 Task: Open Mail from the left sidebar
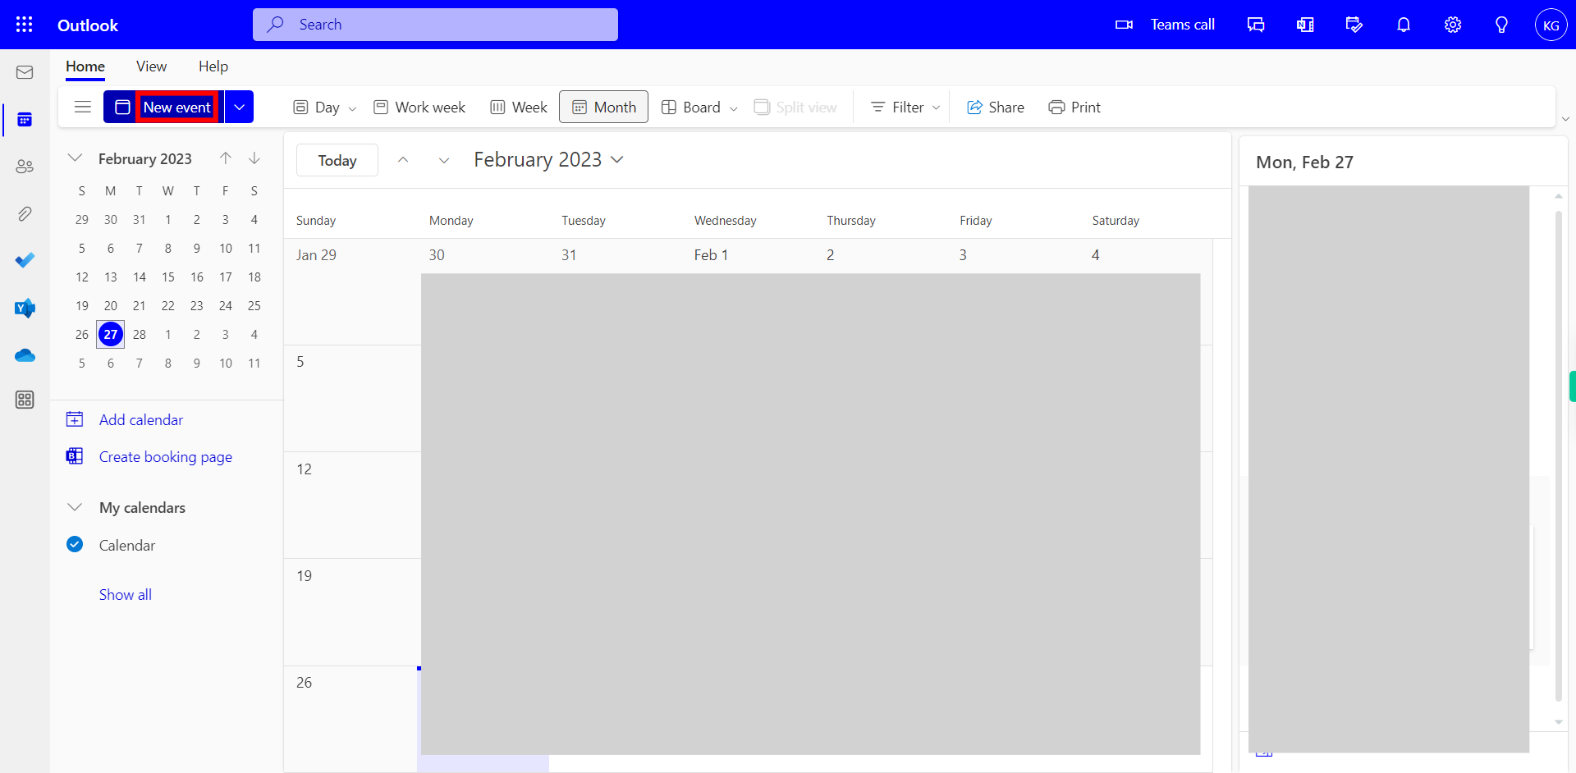25,72
